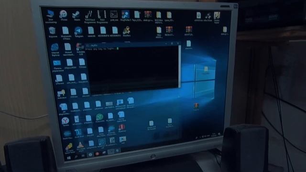This screenshot has height=172, width=306.
Task: Select the VLC media player cone icon
Action: [80, 147]
